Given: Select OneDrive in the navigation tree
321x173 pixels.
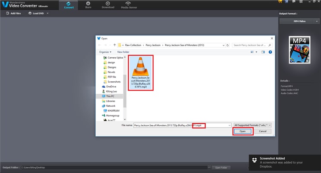Looking at the screenshot, I should [109, 86].
